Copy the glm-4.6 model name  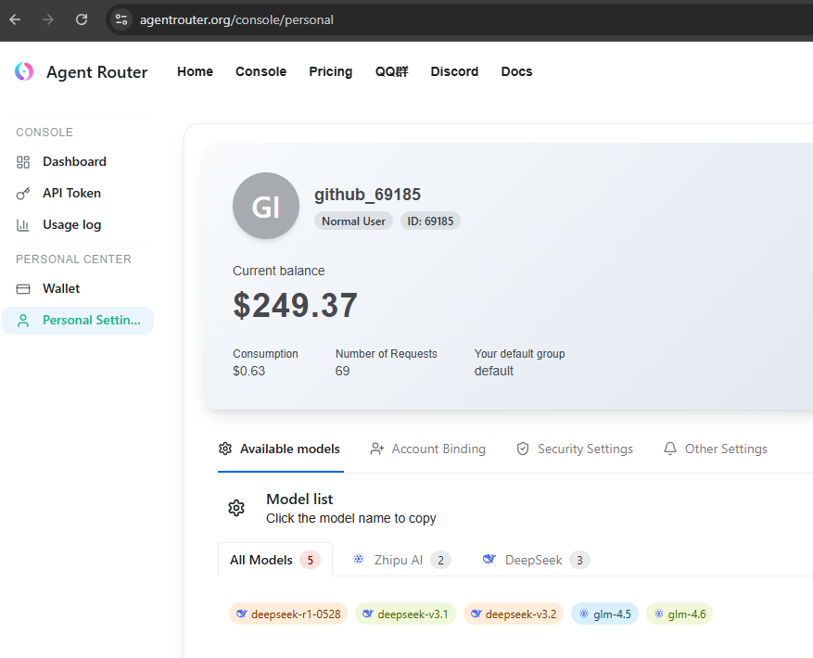tap(680, 614)
